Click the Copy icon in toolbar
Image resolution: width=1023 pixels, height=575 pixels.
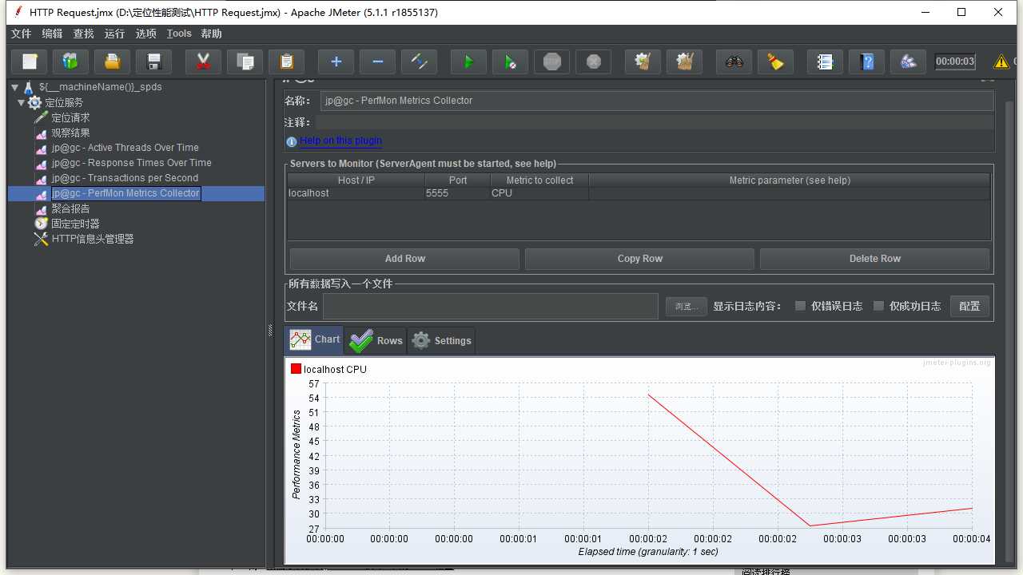245,61
